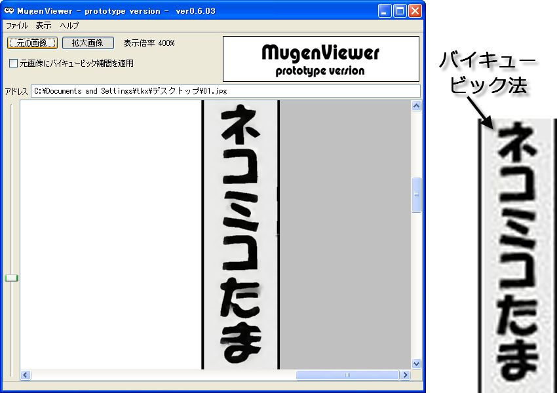Screen dimensions: 557x393
Task: Click the 表示倍率 400% label
Action: click(x=149, y=43)
